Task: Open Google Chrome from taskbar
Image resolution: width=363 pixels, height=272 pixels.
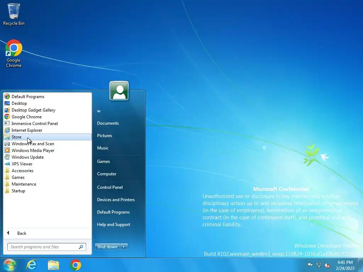Action: [76, 265]
